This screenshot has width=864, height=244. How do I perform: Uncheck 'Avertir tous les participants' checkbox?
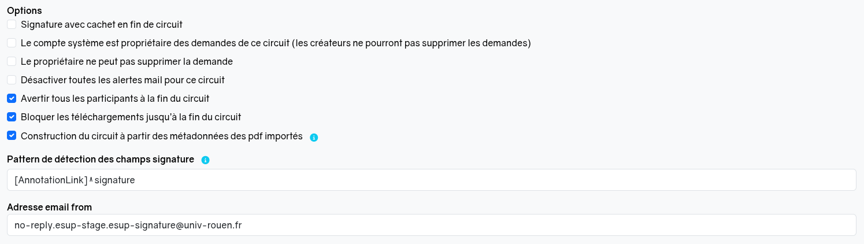[12, 98]
